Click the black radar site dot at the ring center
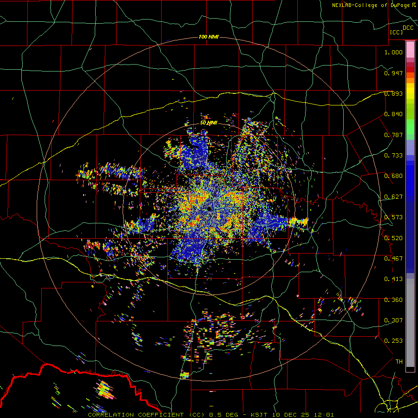 tap(209, 209)
